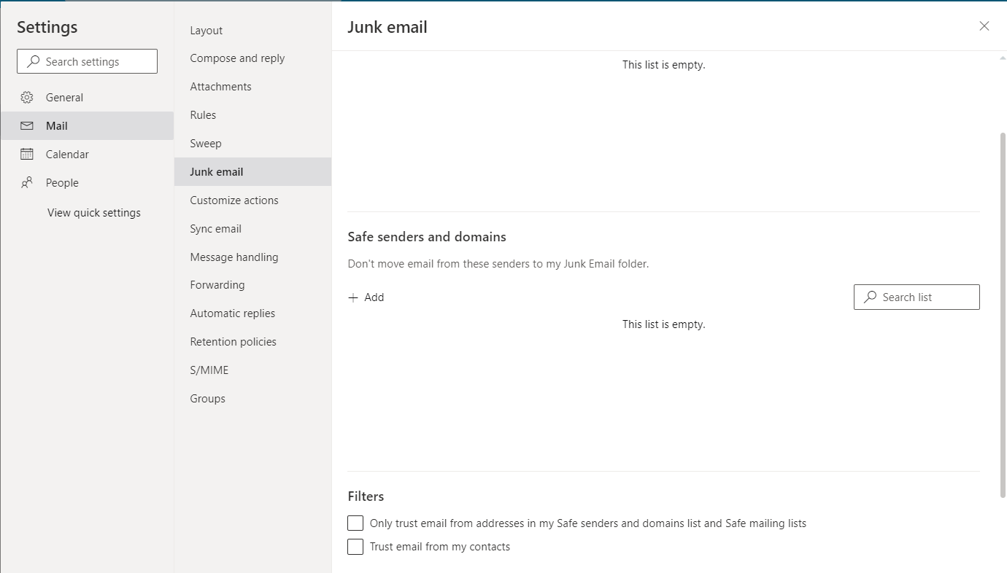Open Compose and reply settings
The width and height of the screenshot is (1007, 573).
(x=237, y=58)
